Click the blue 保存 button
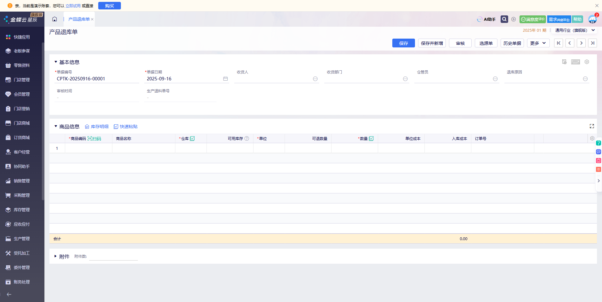Screen dimensions: 602x302 (x=403, y=43)
